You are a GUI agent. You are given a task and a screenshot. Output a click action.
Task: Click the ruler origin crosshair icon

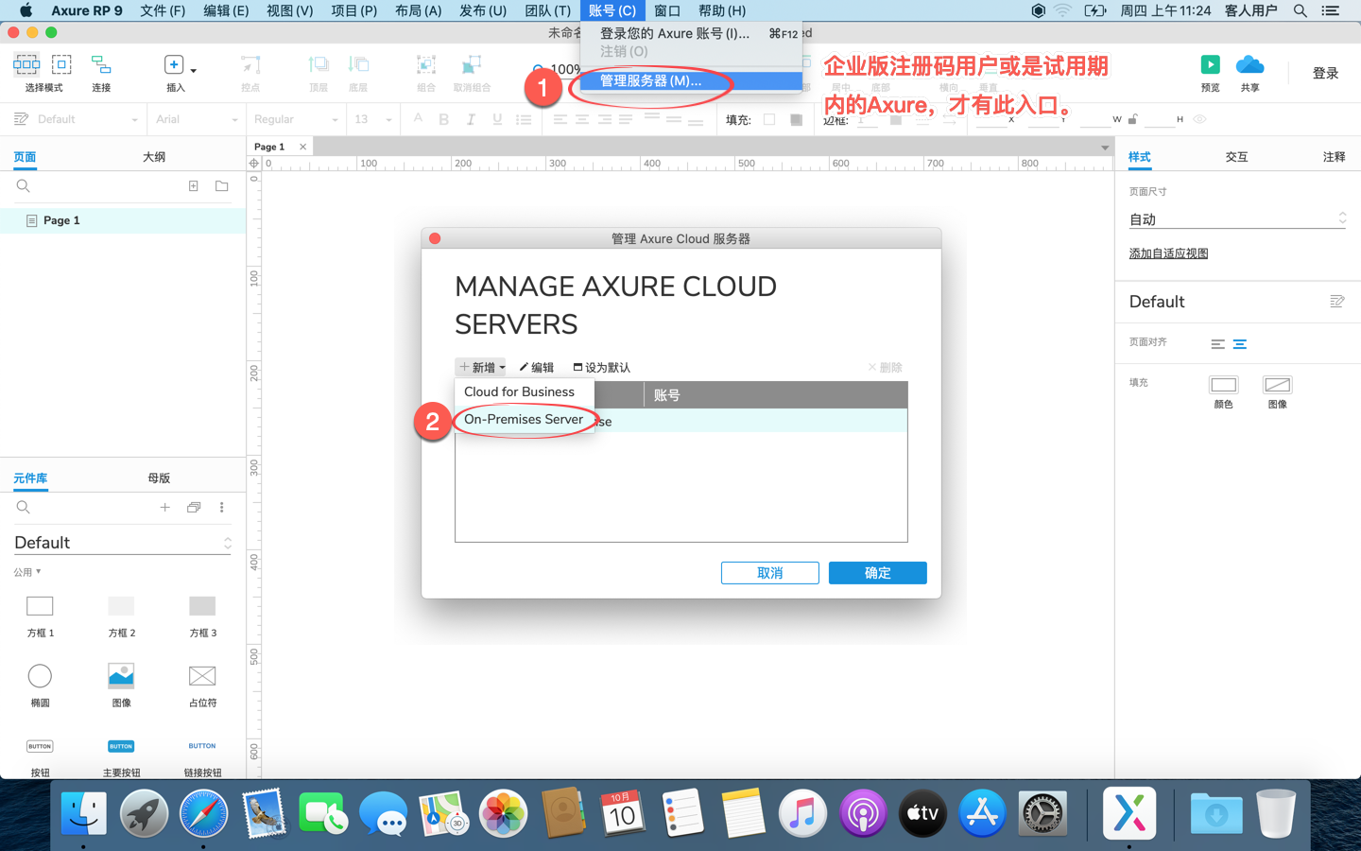253,164
